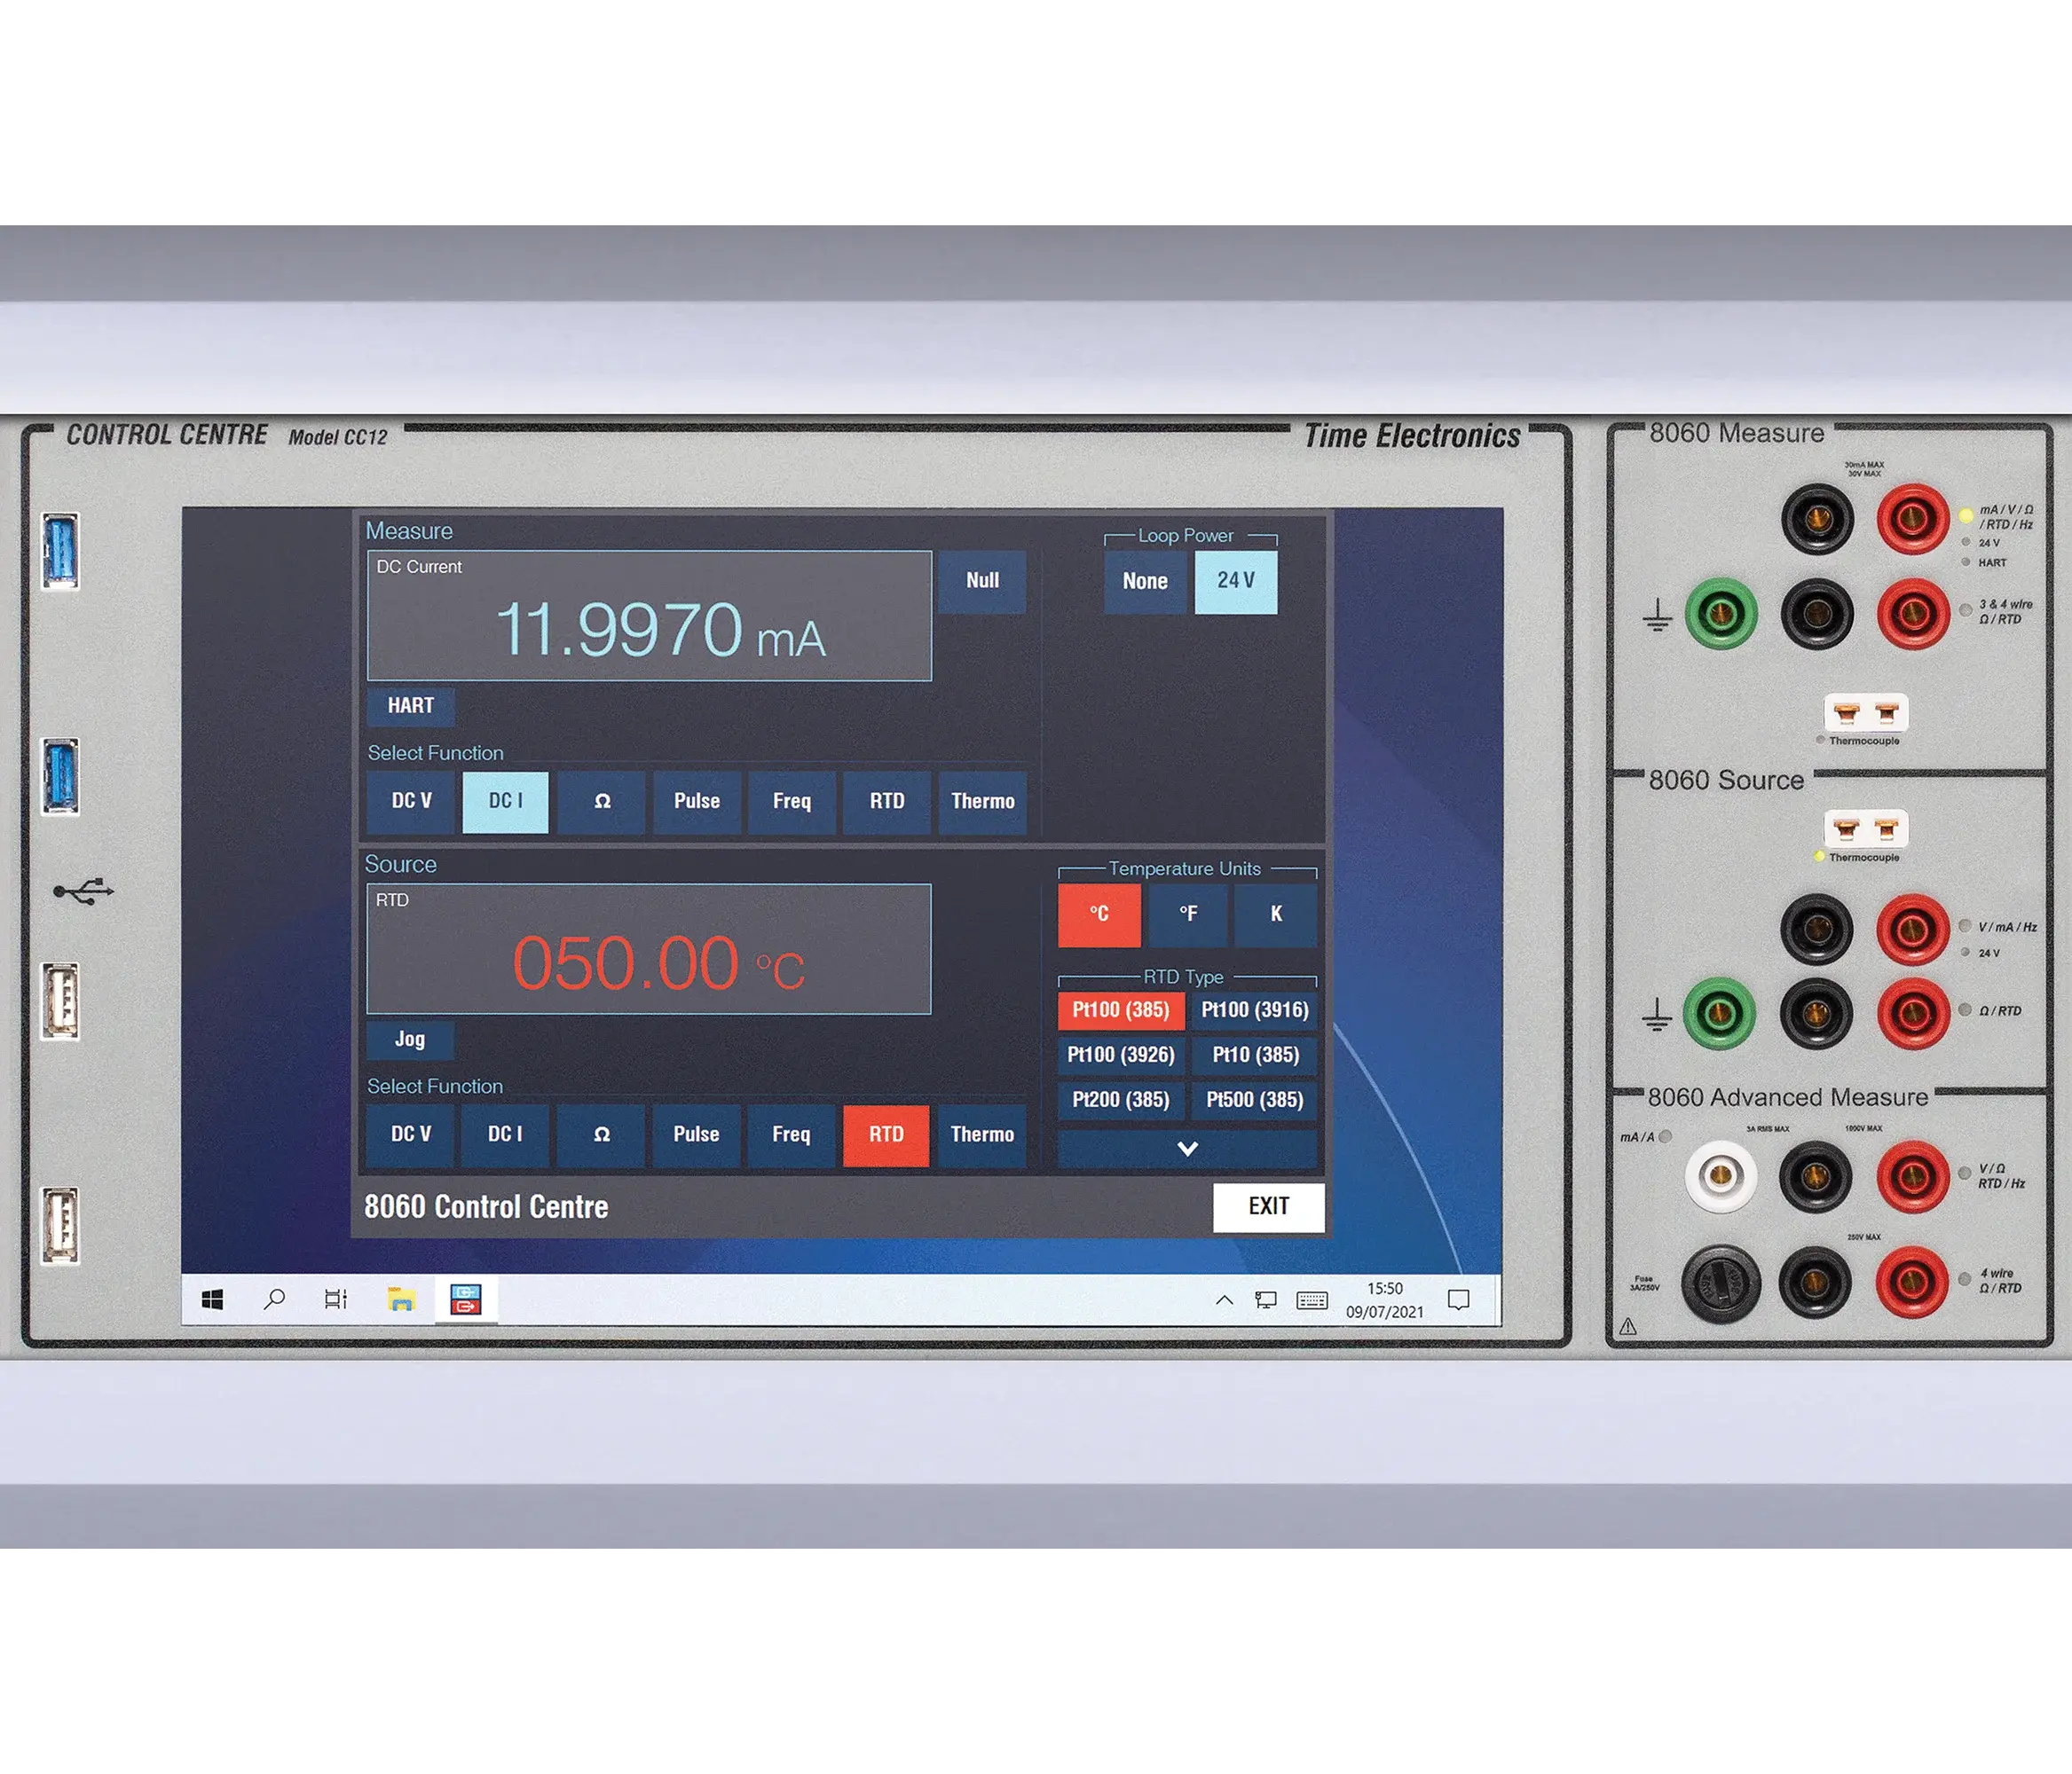Expand more RTD types with down chevron
The width and height of the screenshot is (2072, 1774).
pyautogui.click(x=1187, y=1150)
